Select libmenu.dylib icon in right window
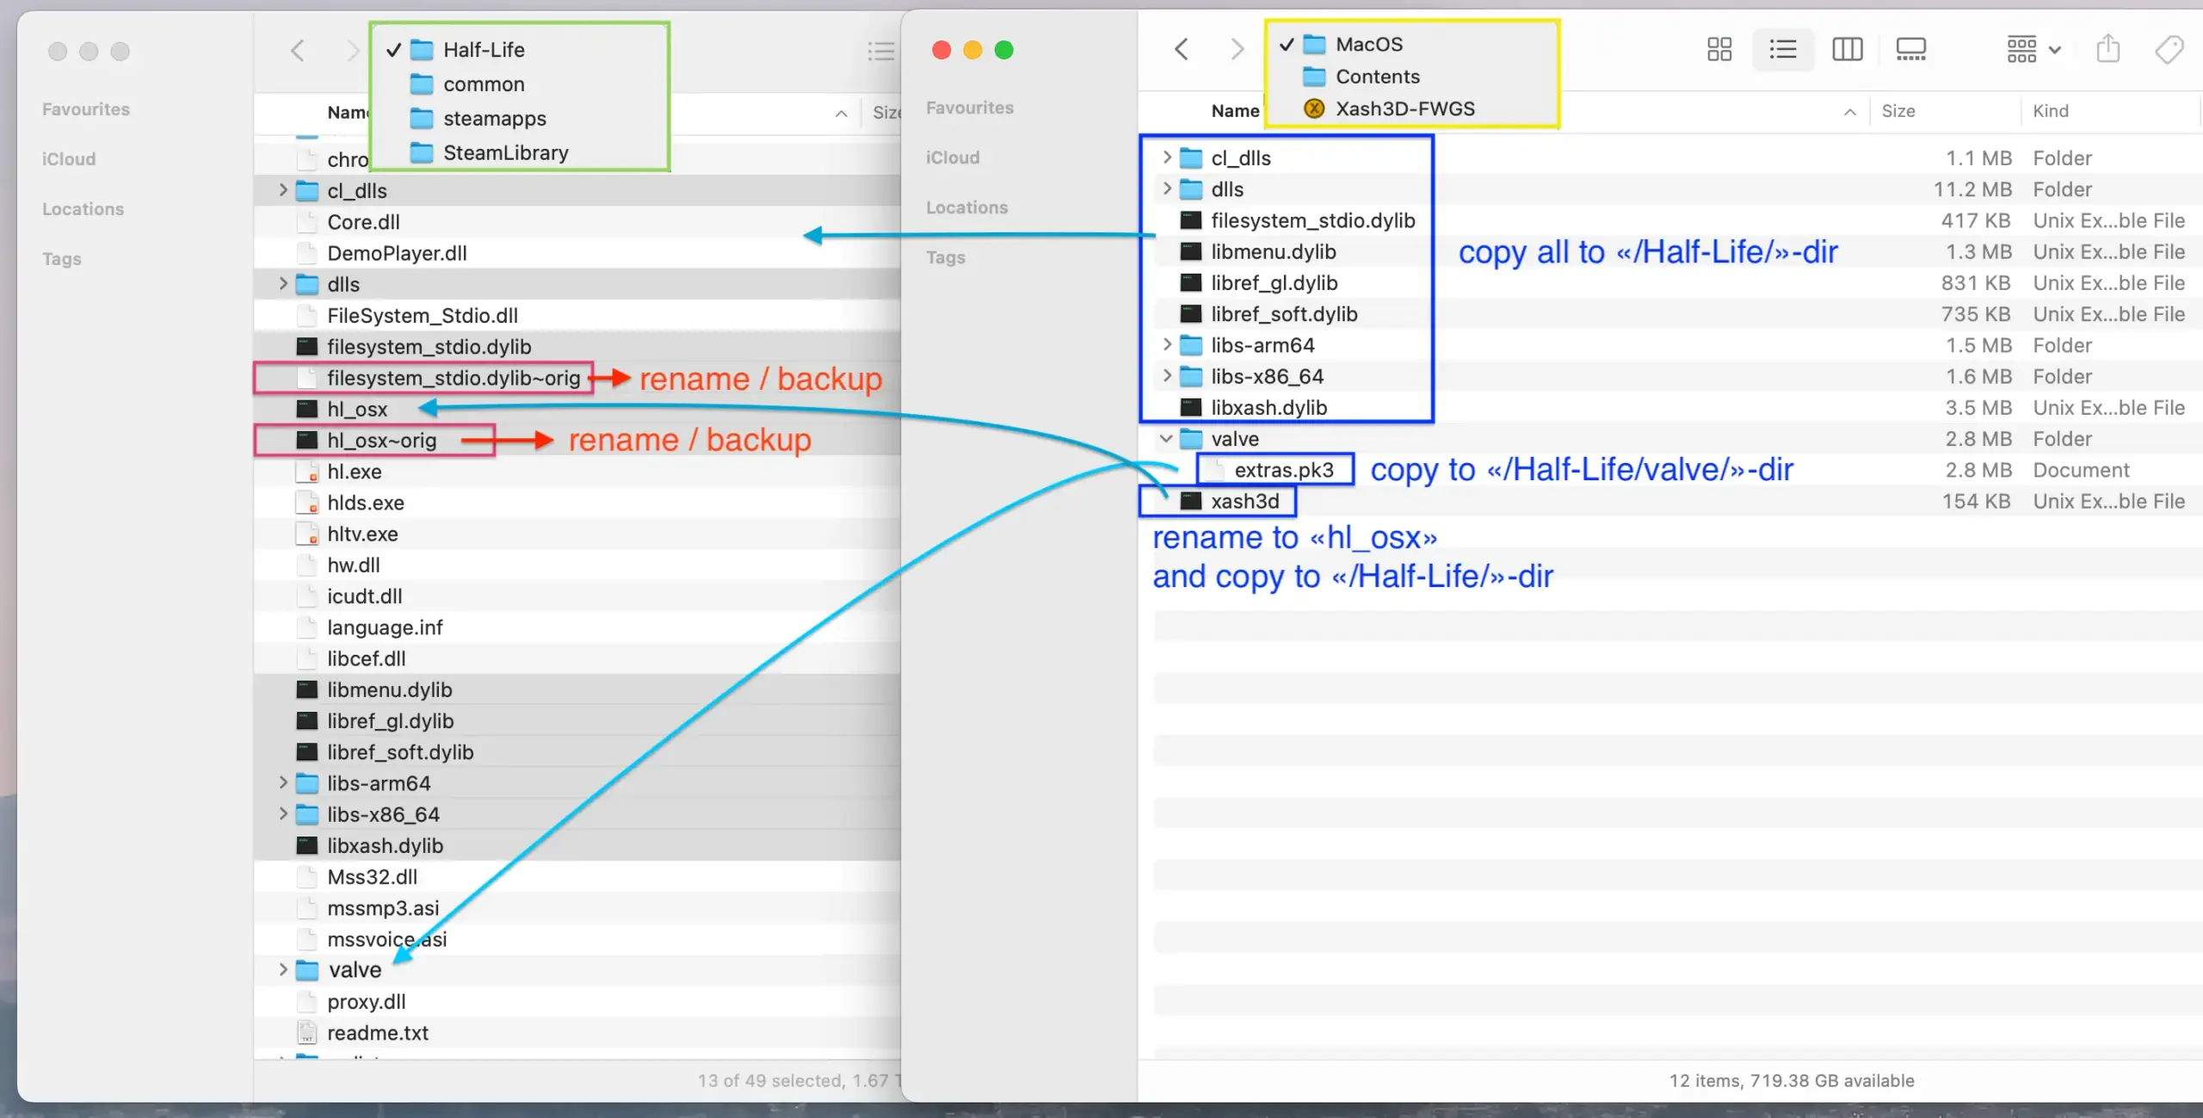Screen dimensions: 2203x1118 pyautogui.click(x=1190, y=251)
